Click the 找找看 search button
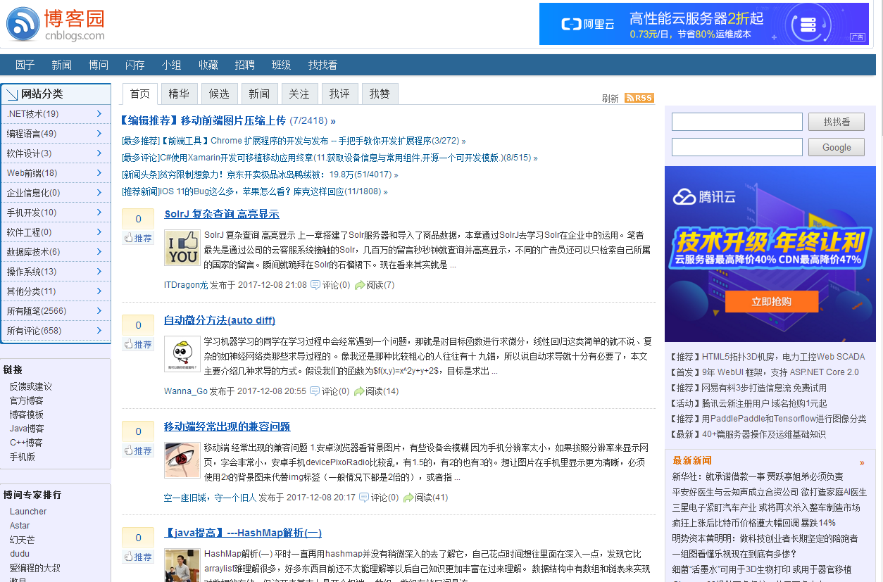 click(x=837, y=122)
